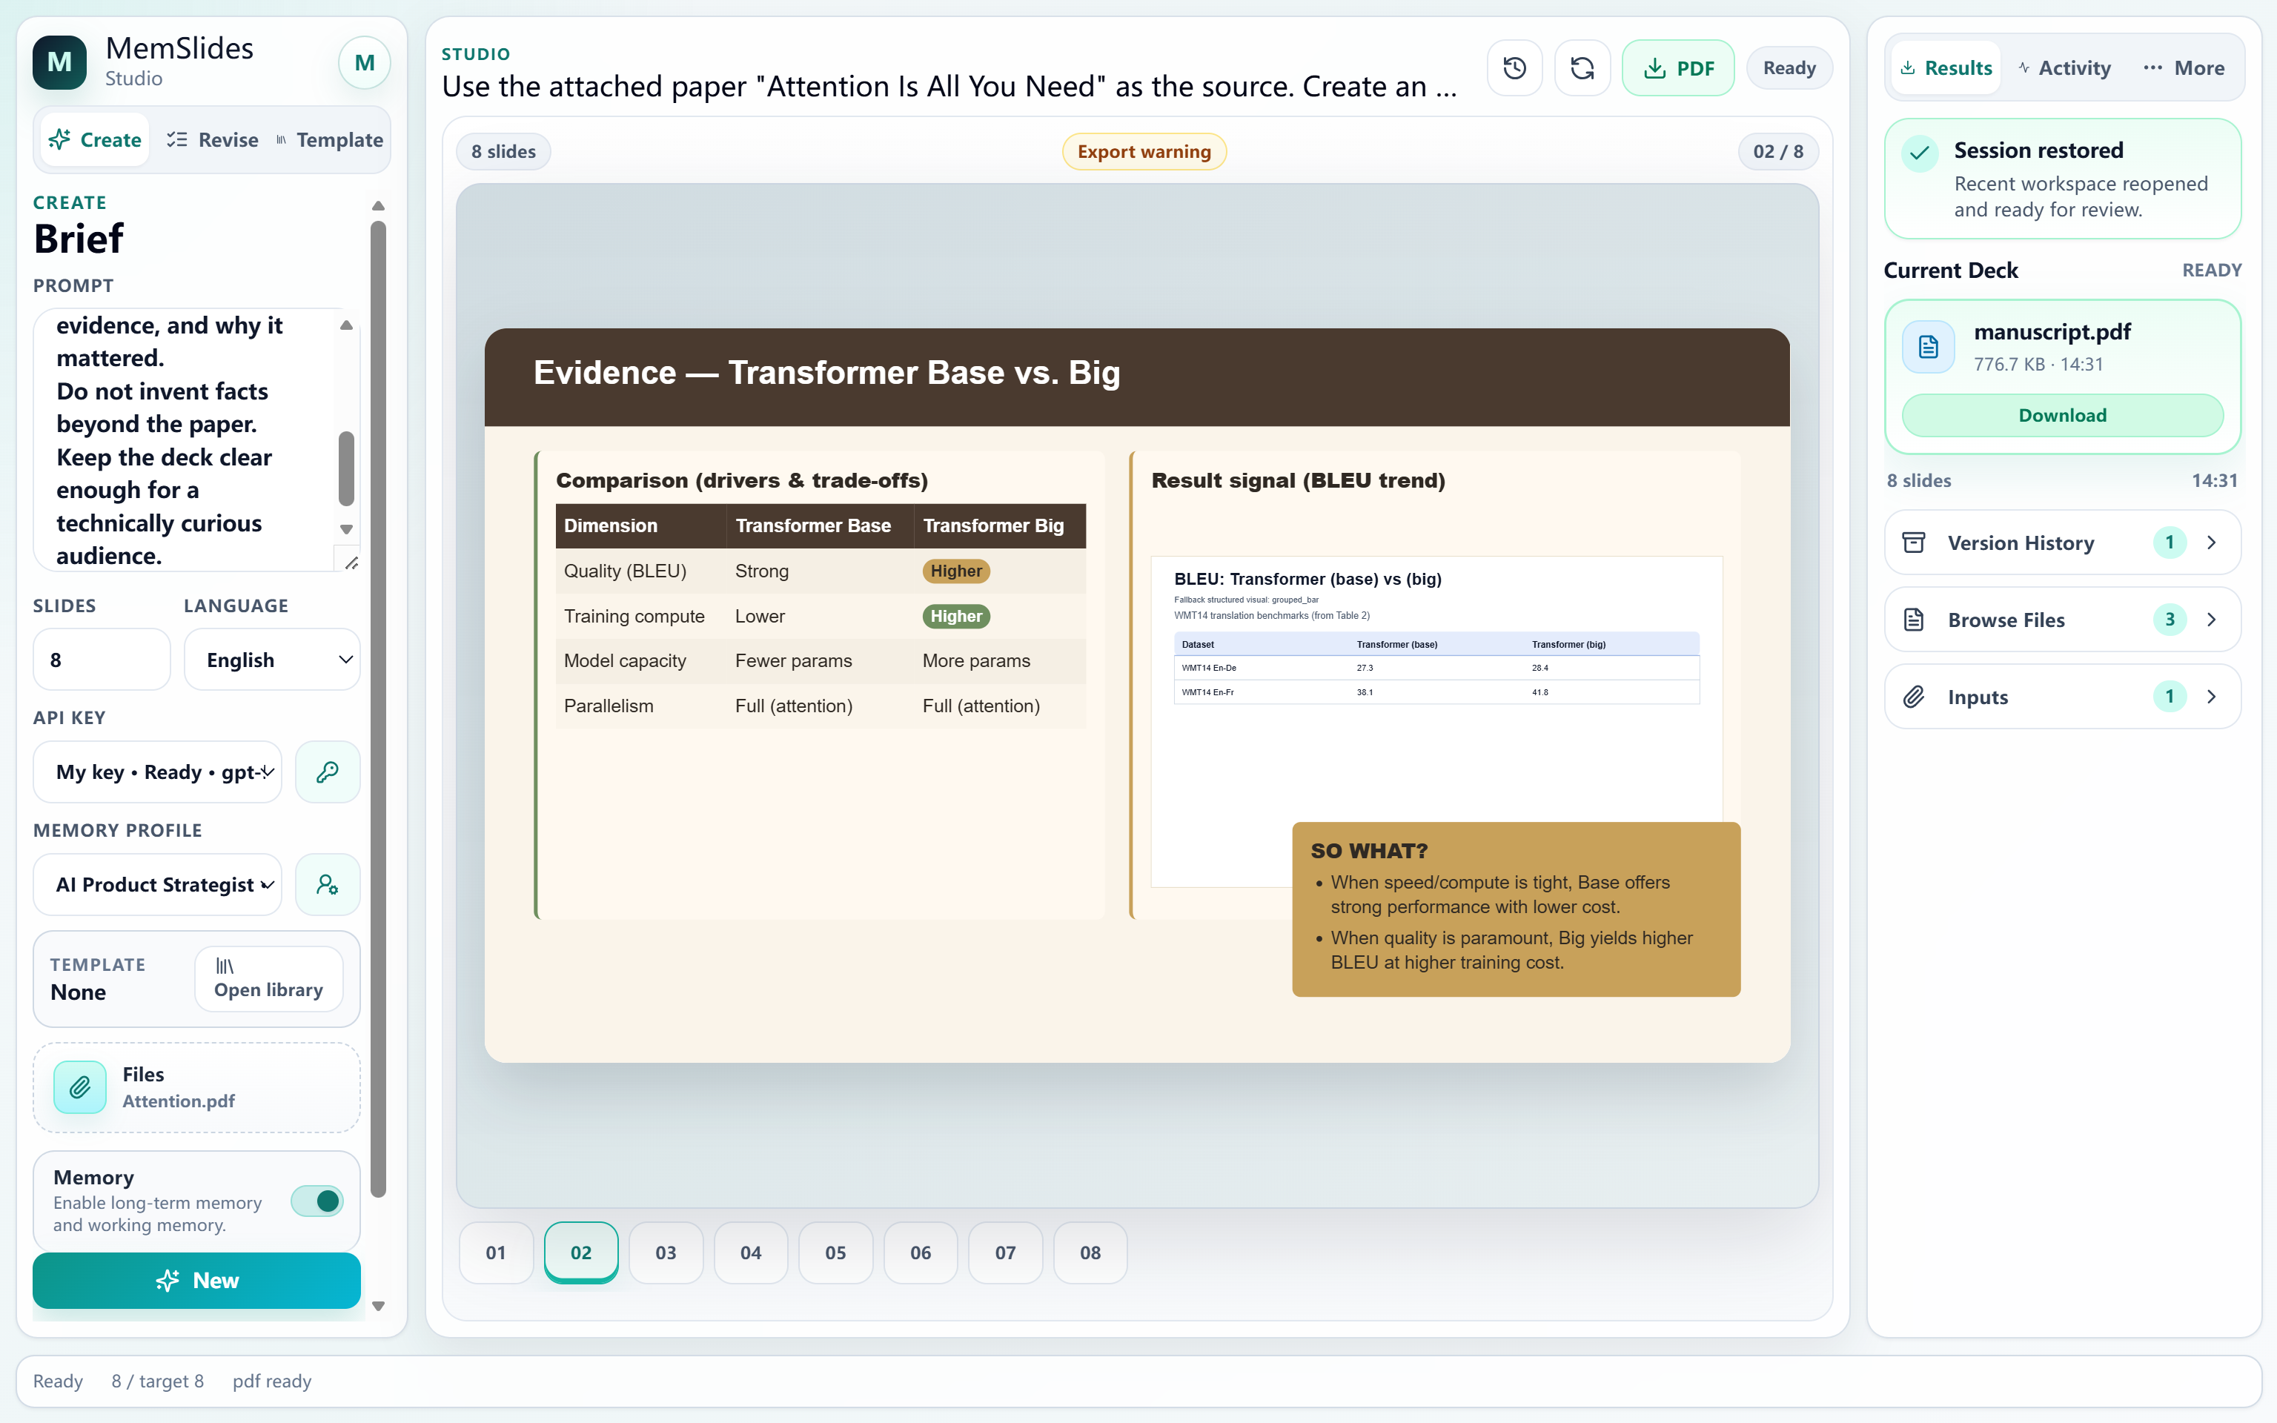Select current slide thumbnail 02
This screenshot has height=1423, width=2277.
click(582, 1253)
